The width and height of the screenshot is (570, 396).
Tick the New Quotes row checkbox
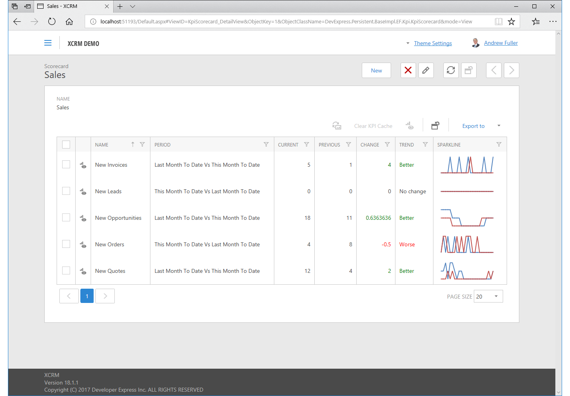[x=66, y=270]
